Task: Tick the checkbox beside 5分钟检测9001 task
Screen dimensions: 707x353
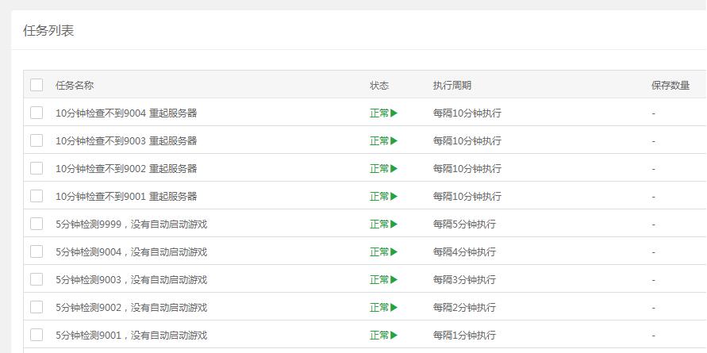Action: click(37, 335)
